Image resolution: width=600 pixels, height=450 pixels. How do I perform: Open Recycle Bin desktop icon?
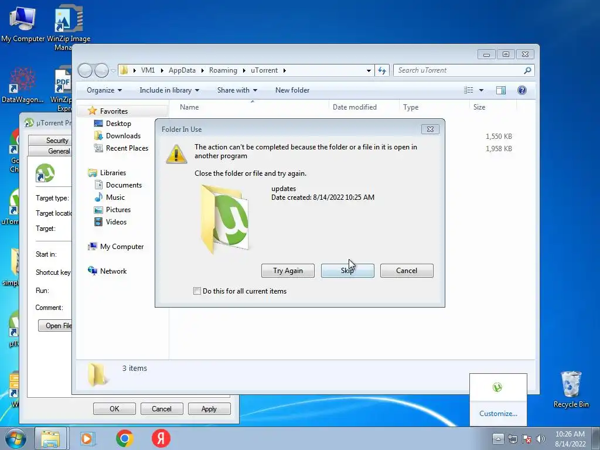[571, 389]
